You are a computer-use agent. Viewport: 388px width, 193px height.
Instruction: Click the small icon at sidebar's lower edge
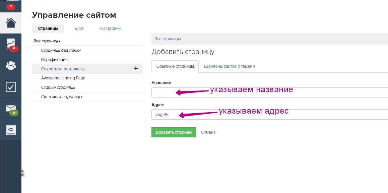coord(22,173)
